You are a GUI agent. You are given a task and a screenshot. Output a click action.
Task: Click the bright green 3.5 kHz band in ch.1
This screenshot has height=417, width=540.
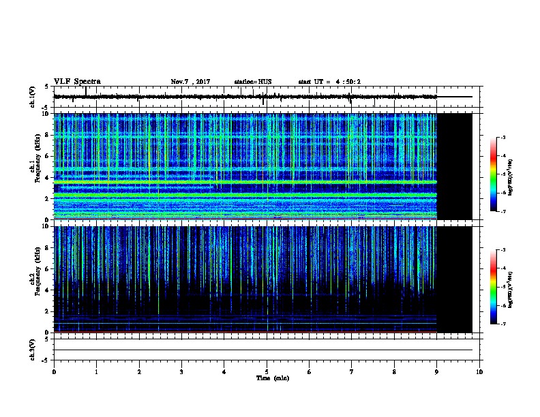pos(245,182)
